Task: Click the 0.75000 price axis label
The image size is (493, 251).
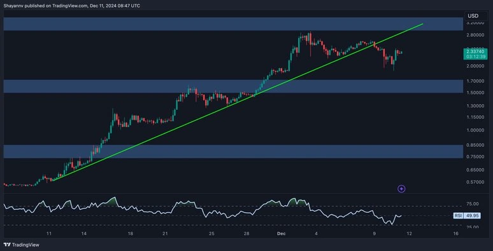Action: pos(475,156)
